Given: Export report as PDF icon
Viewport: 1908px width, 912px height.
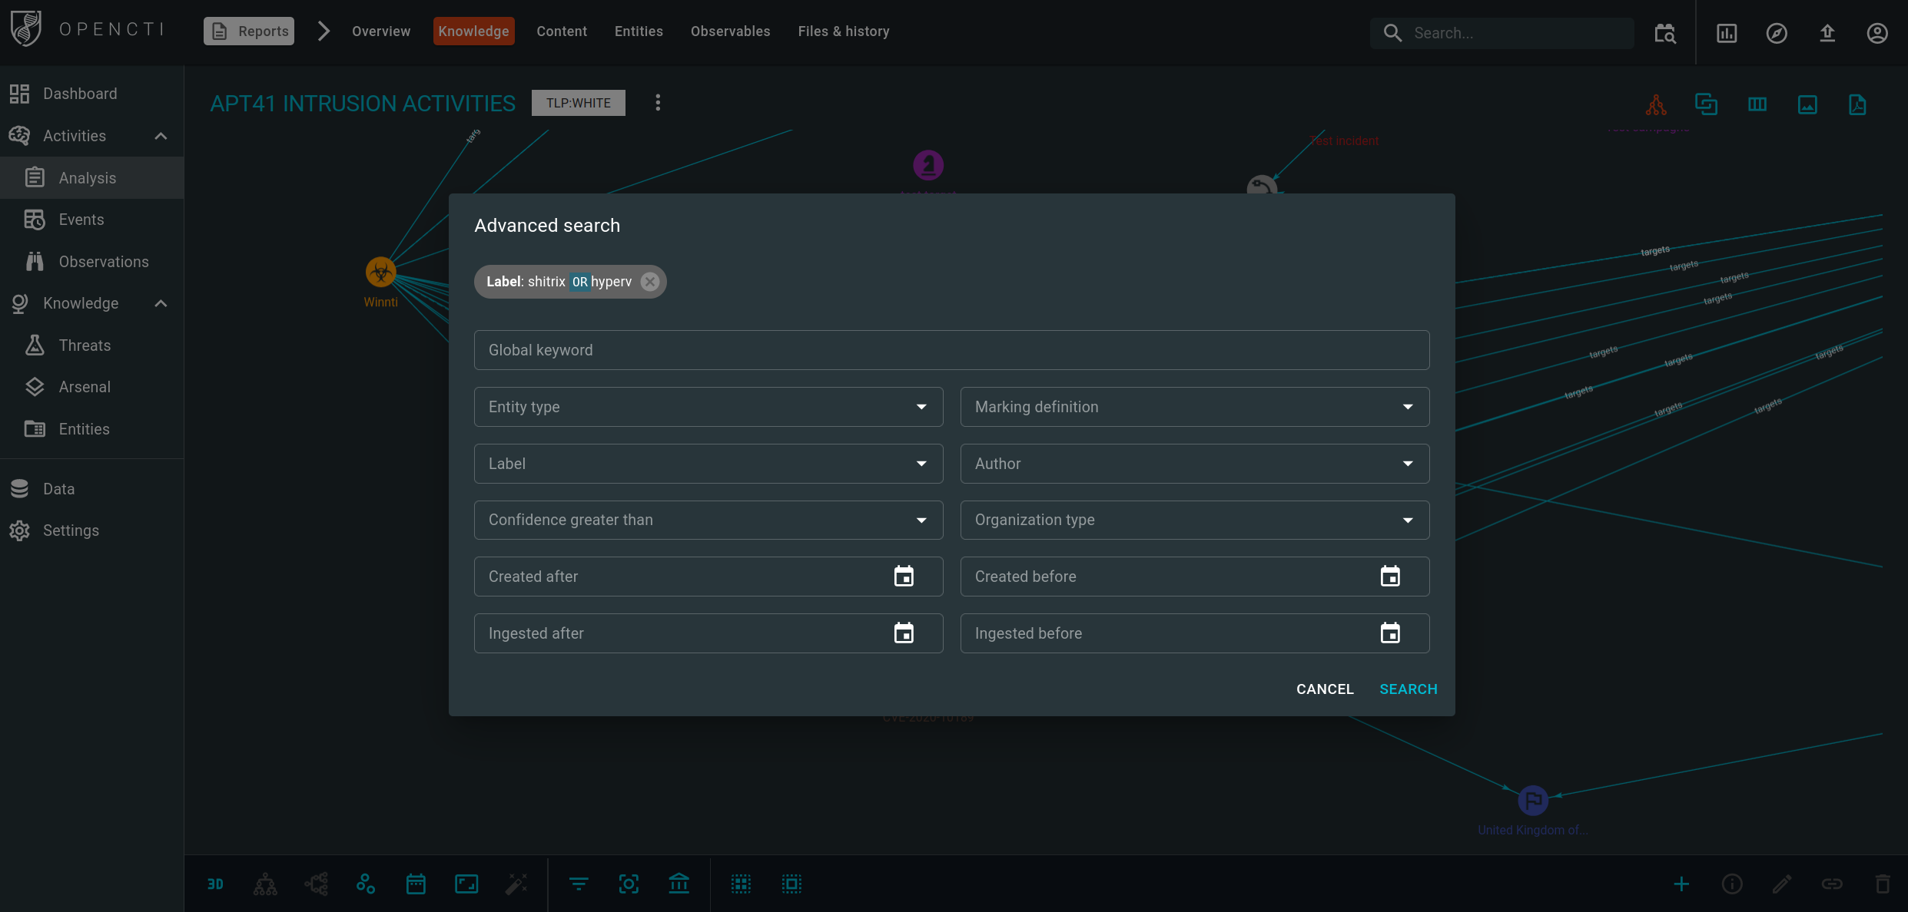Looking at the screenshot, I should click(1857, 104).
